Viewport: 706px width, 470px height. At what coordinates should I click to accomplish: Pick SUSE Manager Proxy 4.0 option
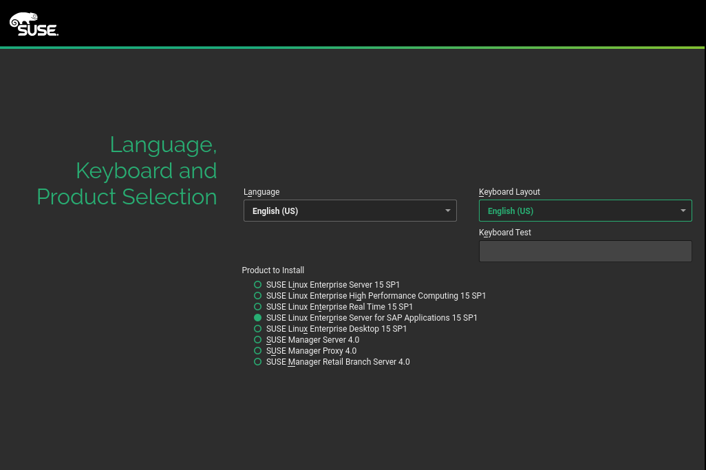click(x=306, y=351)
